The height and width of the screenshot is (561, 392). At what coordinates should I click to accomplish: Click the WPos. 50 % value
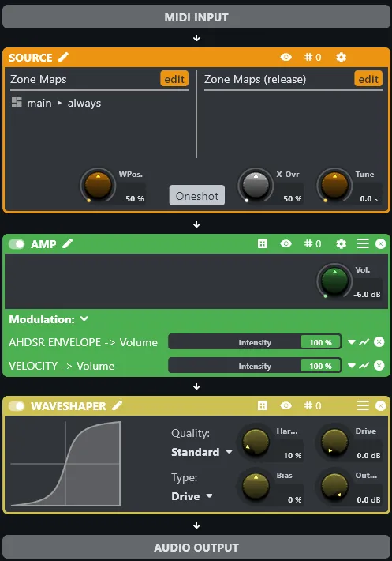(x=134, y=198)
